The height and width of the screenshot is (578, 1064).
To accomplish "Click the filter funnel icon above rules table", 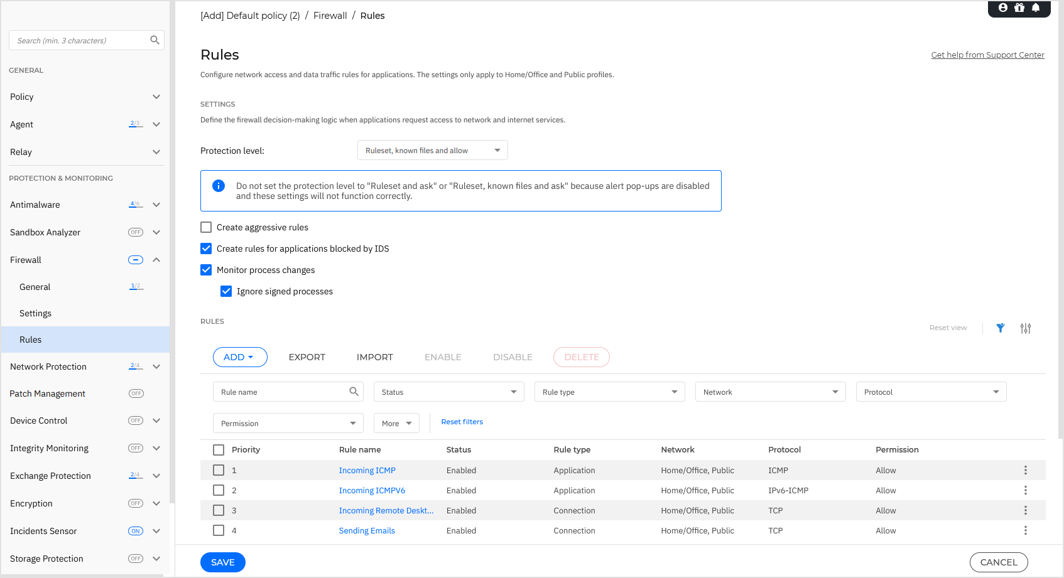I will (1000, 328).
